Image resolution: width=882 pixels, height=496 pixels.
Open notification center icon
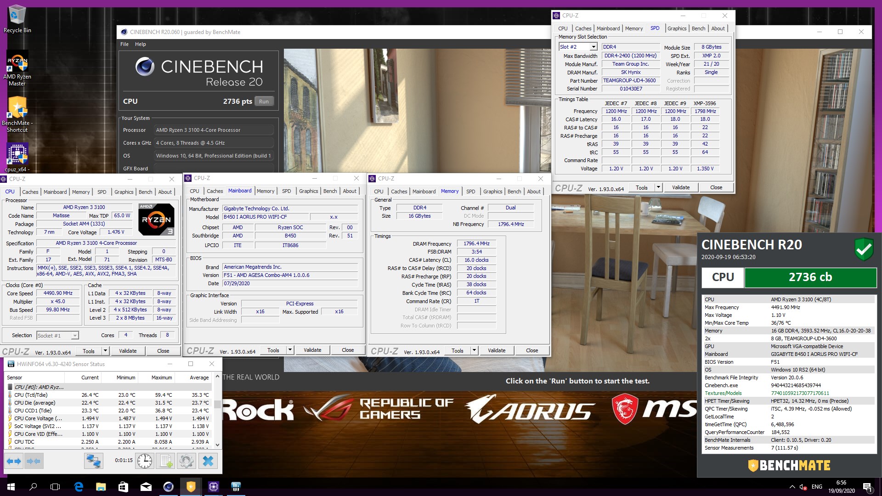867,487
